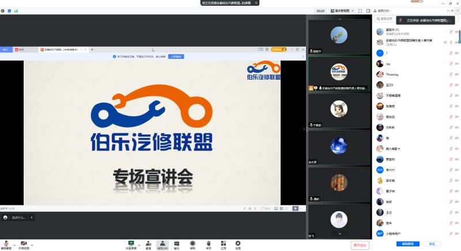Click the fullscreen icon beside speaker view
This screenshot has width=461, height=251.
(x=360, y=11)
